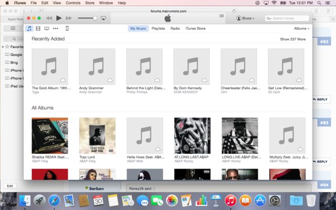Select the Music library icon
Viewport: 336px width, 210px height.
29,28
